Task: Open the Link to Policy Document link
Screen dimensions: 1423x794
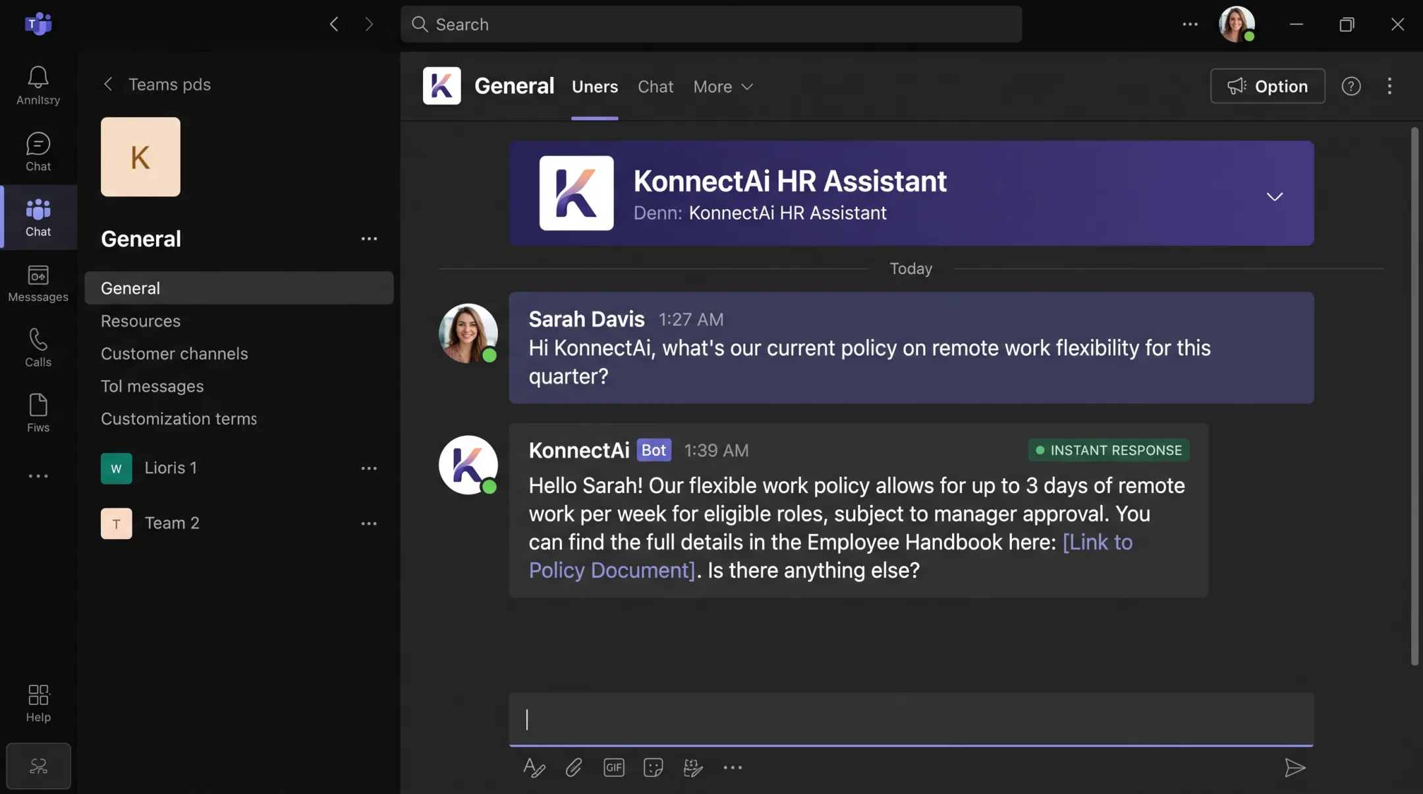Action: pyautogui.click(x=1098, y=543)
